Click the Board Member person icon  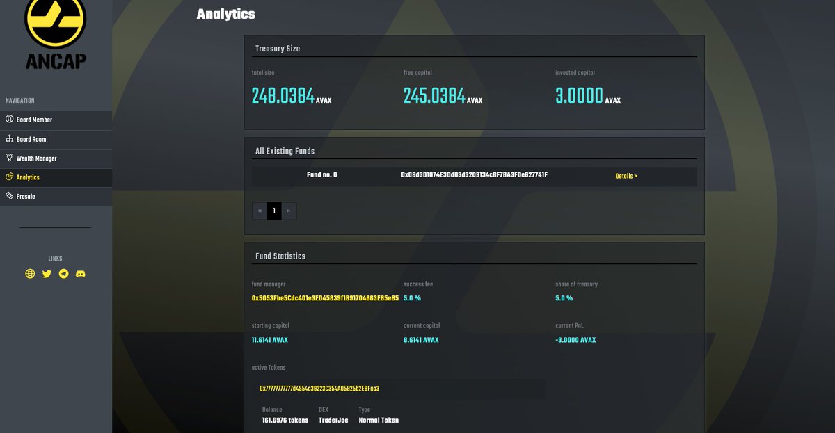coord(10,120)
